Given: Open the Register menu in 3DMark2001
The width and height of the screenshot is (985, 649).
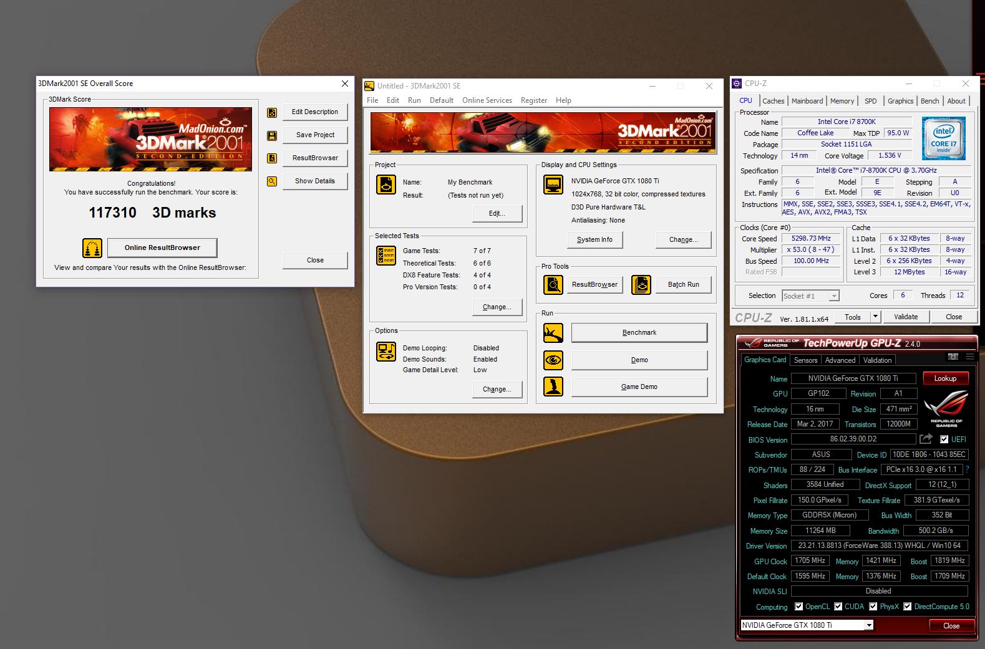Looking at the screenshot, I should pos(534,100).
